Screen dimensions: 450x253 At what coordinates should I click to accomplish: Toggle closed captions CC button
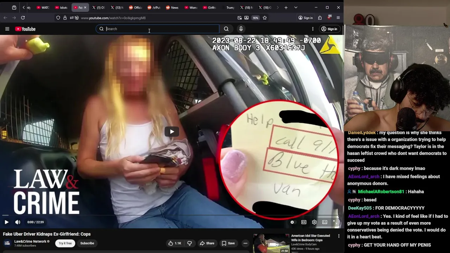pos(304,222)
